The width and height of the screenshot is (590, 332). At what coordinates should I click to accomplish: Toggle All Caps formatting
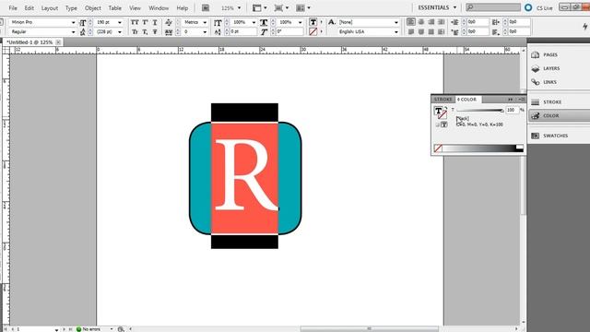pyautogui.click(x=135, y=22)
